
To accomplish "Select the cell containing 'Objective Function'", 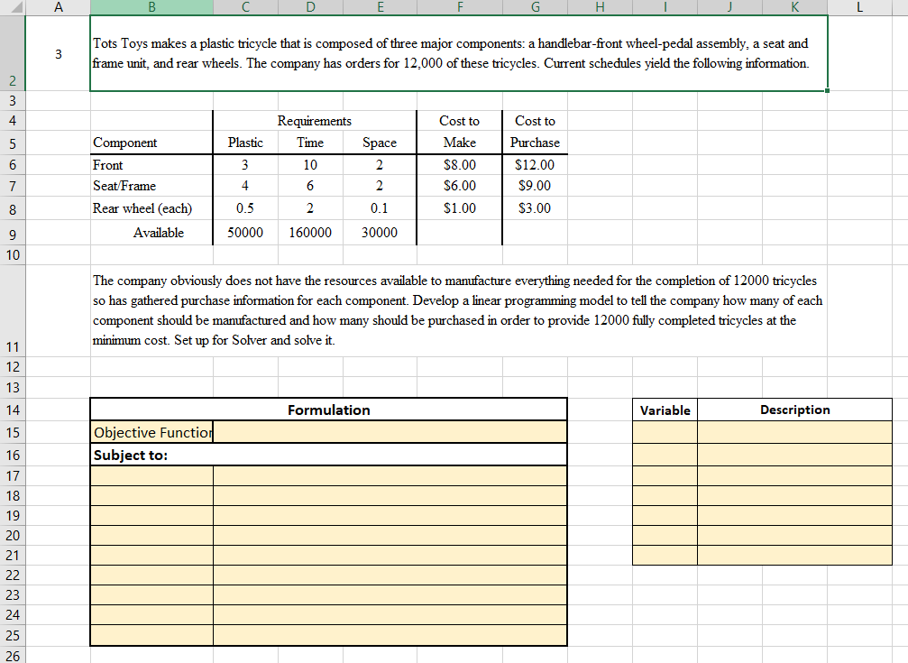I will tap(151, 432).
